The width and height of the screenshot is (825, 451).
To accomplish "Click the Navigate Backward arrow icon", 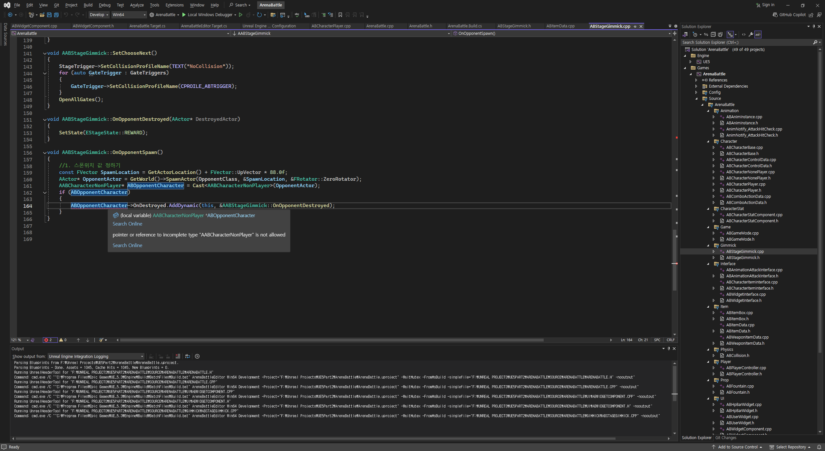I will [x=10, y=15].
